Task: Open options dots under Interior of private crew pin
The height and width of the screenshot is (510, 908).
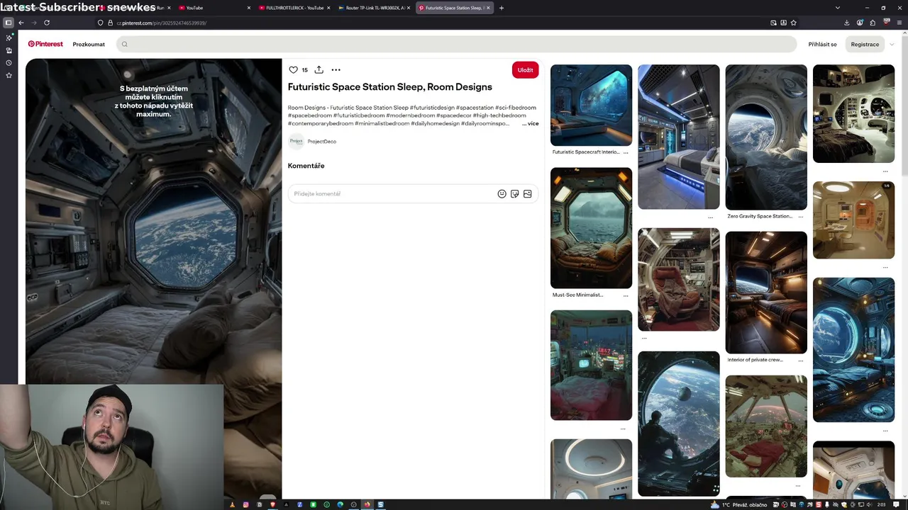Action: click(x=801, y=361)
